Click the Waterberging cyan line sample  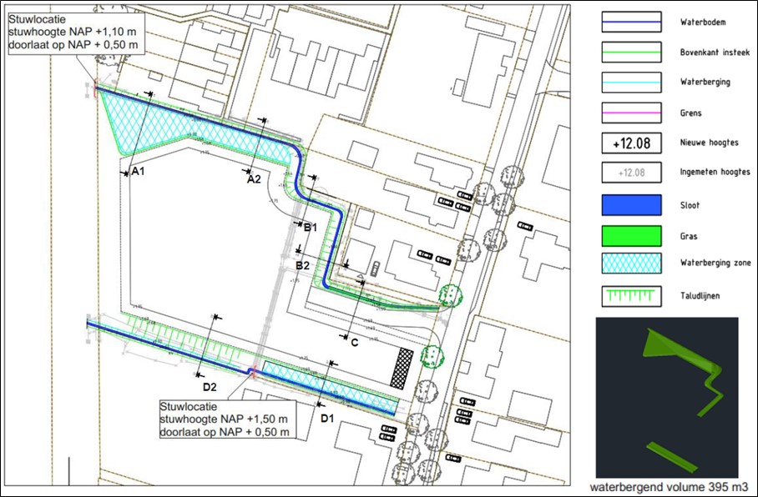[x=631, y=83]
